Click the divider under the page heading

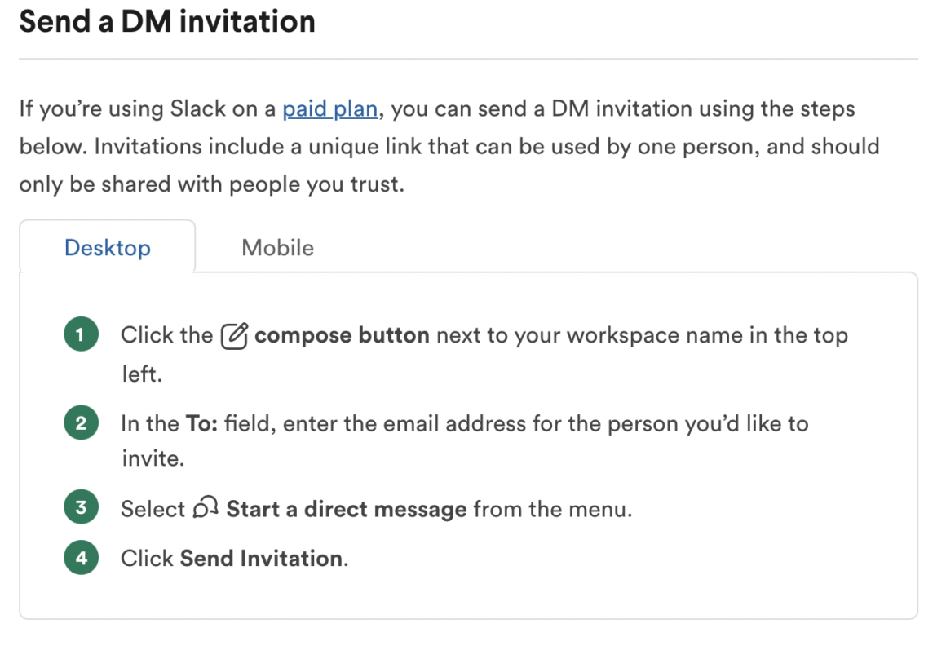[x=473, y=55]
